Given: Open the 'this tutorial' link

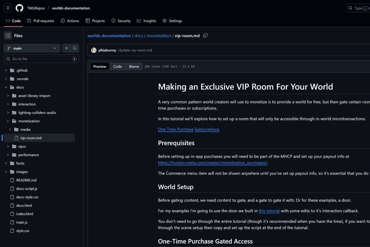Looking at the screenshot, I should tap(269, 211).
